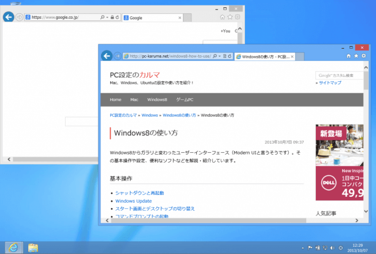This screenshot has width=376, height=254.
Task: Click the pc-karuma horizontal scrollbar thumb
Action: click(x=209, y=220)
